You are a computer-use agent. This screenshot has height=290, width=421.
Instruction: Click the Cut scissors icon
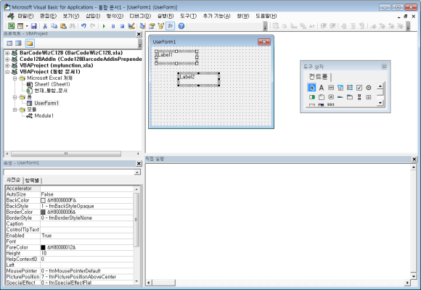45,26
